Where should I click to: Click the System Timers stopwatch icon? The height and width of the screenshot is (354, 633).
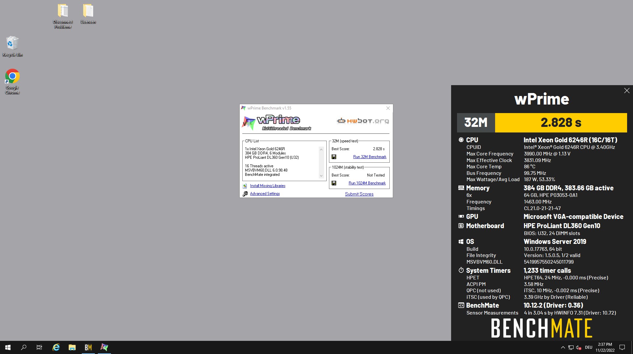(461, 270)
